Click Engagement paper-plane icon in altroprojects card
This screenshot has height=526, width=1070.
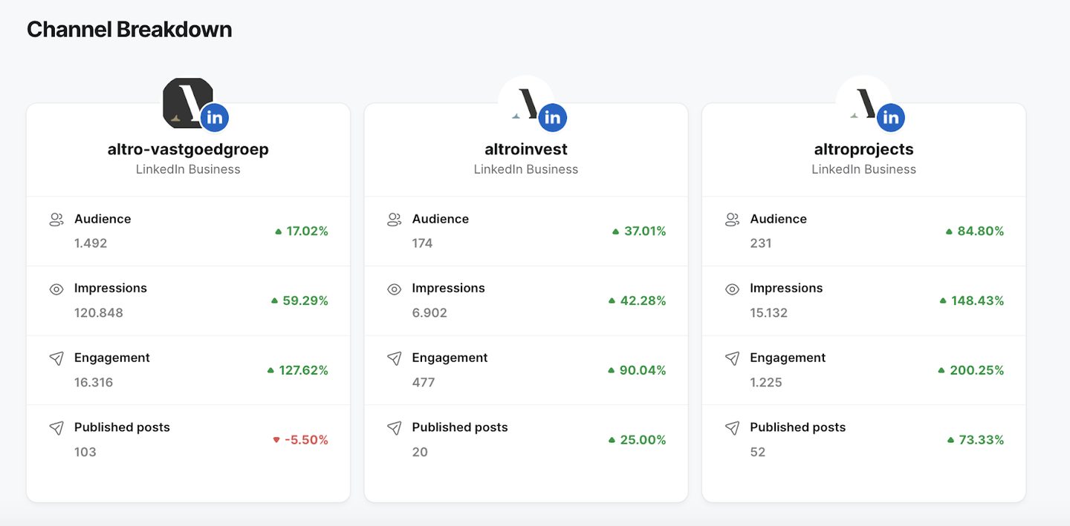(x=732, y=358)
